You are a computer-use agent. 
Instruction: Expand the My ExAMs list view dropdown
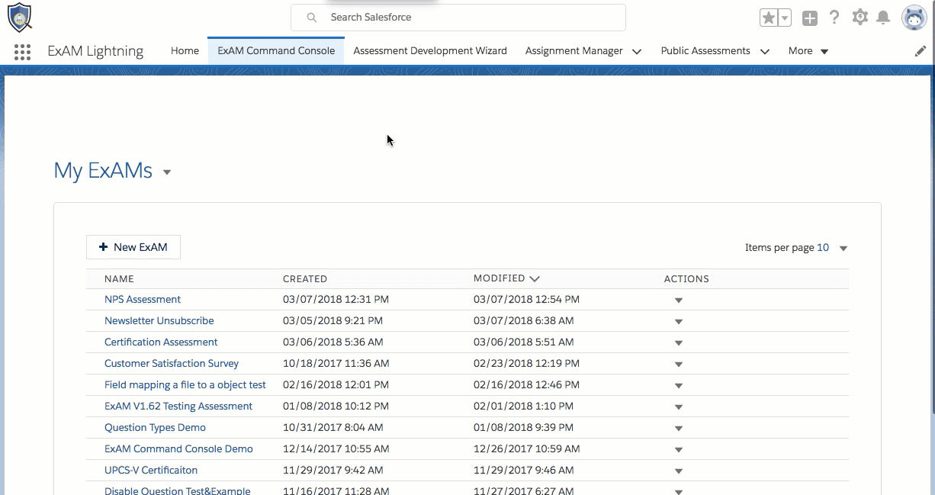[x=167, y=172]
